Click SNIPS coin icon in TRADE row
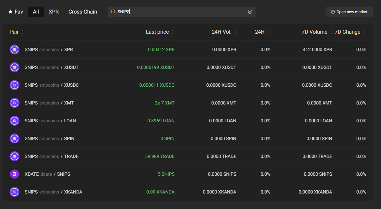 click(15, 156)
